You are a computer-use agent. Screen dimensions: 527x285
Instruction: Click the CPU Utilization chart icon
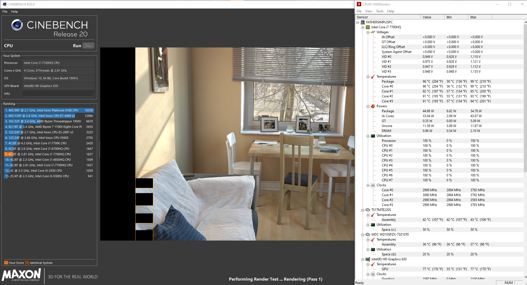373,136
